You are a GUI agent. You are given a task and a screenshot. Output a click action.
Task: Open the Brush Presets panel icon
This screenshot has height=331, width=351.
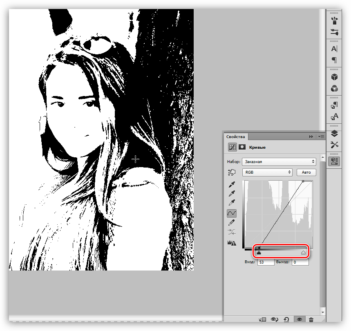pos(334,20)
